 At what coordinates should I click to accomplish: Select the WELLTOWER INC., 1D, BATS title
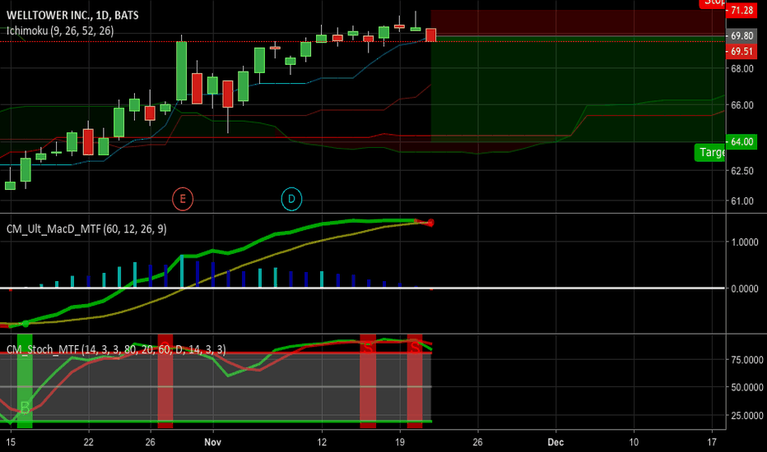pyautogui.click(x=72, y=15)
